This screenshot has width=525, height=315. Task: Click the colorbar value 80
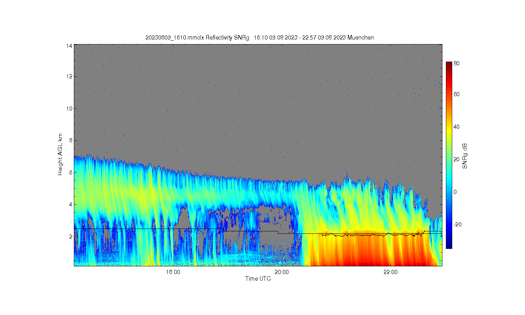[456, 64]
